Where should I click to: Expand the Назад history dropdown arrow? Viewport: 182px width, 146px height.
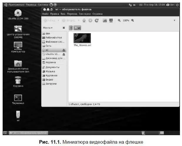(x=58, y=21)
